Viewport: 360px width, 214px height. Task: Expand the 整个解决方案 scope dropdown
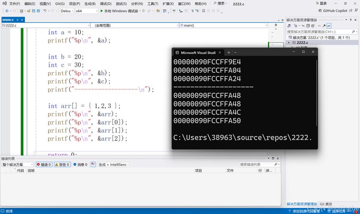(x=18, y=164)
